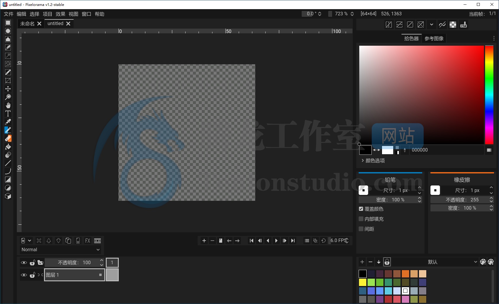499x304 pixels.
Task: Toggle alpha lock checkerboard icon
Action: coord(453,25)
